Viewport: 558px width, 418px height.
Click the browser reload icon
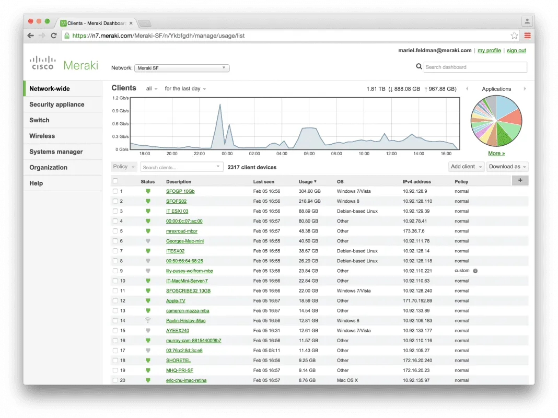tap(54, 36)
